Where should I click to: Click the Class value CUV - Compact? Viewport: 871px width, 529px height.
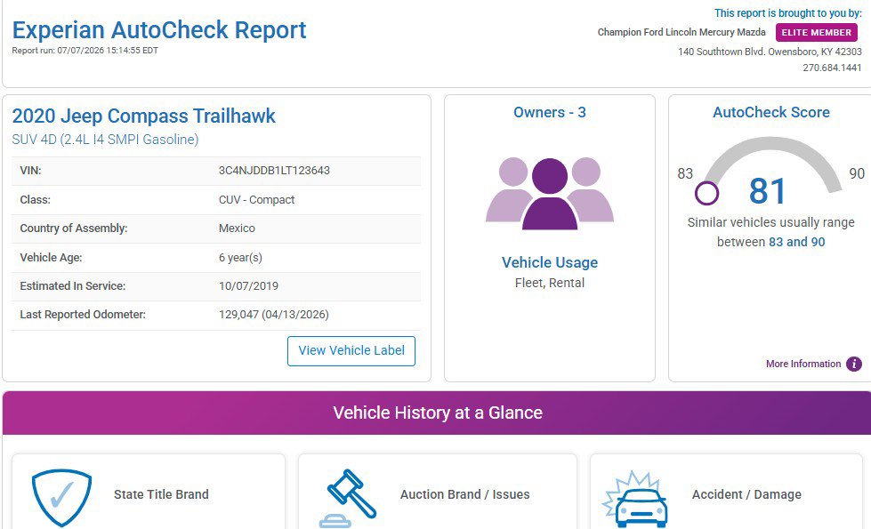click(256, 200)
